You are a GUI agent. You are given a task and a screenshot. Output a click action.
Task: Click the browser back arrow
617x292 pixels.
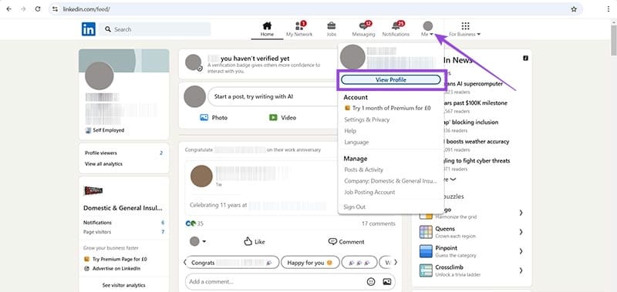coord(9,9)
